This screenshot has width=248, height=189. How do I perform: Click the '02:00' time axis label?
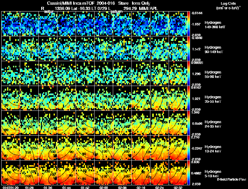(x=104, y=187)
